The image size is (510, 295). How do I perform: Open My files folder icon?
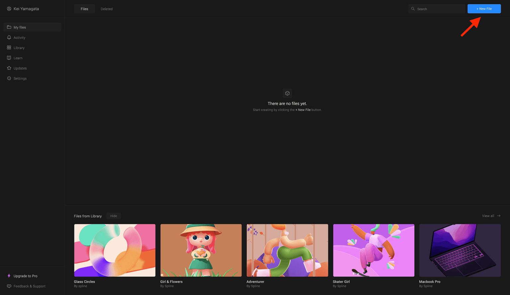click(9, 27)
